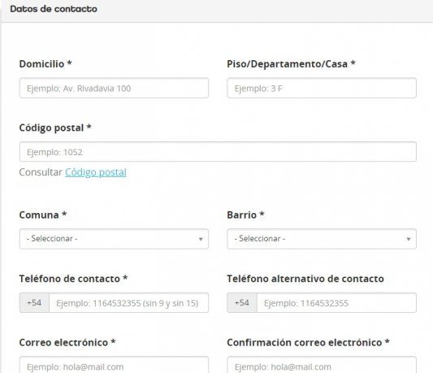Open the Consultar Código postal link
This screenshot has width=433, height=373.
pyautogui.click(x=96, y=172)
